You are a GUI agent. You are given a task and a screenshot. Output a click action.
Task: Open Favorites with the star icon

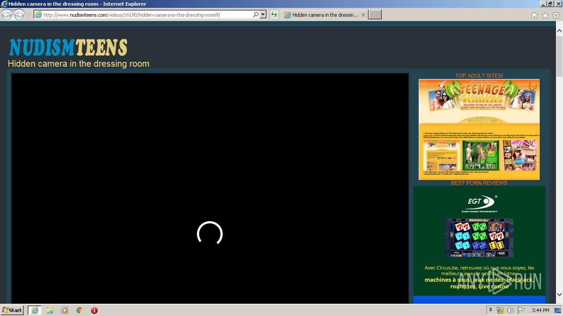(545, 15)
